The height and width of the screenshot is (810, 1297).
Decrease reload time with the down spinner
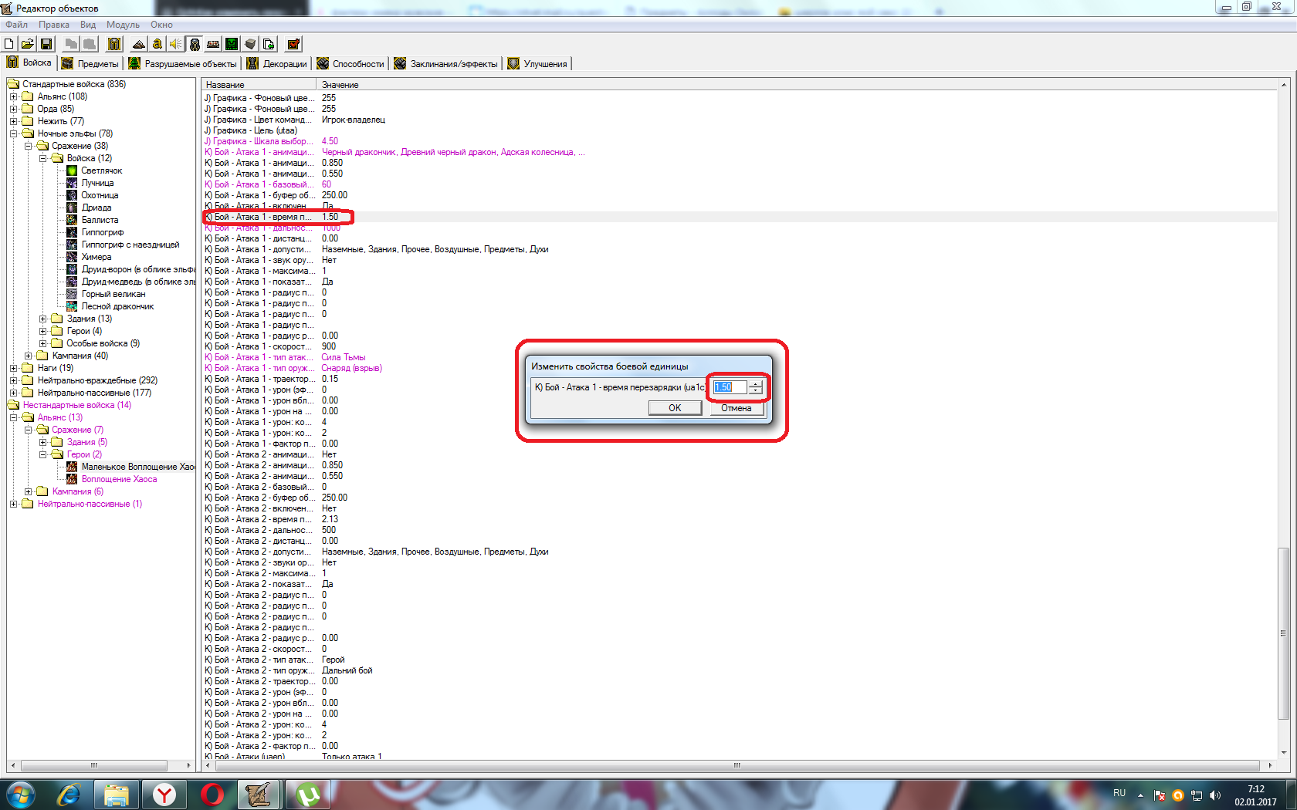(756, 390)
